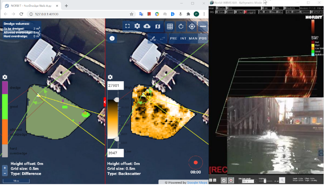
Task: Select the fullscreen view icon
Action: (x=127, y=26)
